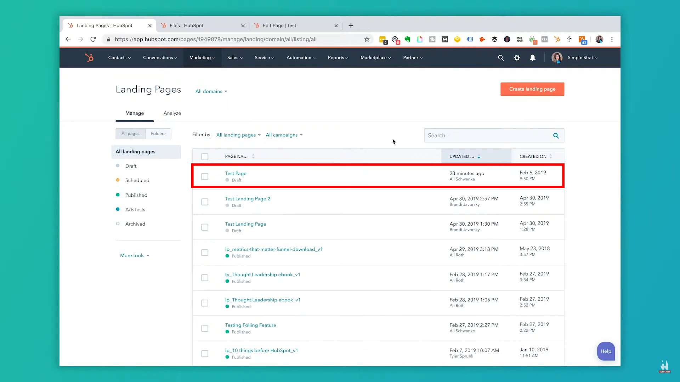Screen dimensions: 680x382
Task: Open the Test Page link
Action: click(236, 173)
